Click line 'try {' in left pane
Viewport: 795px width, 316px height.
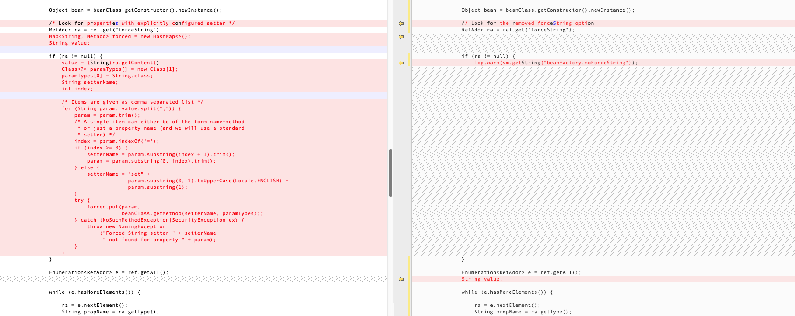click(x=82, y=201)
